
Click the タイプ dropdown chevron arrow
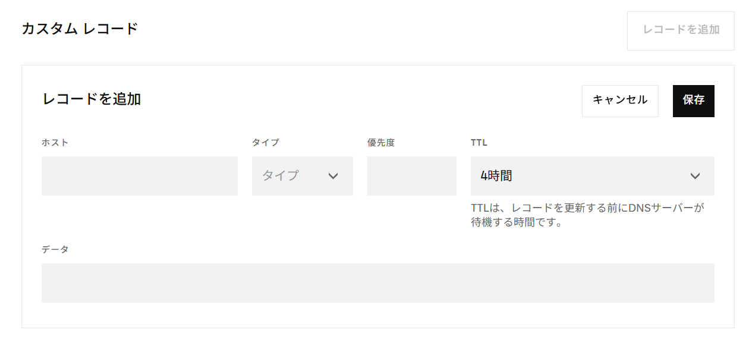point(333,176)
